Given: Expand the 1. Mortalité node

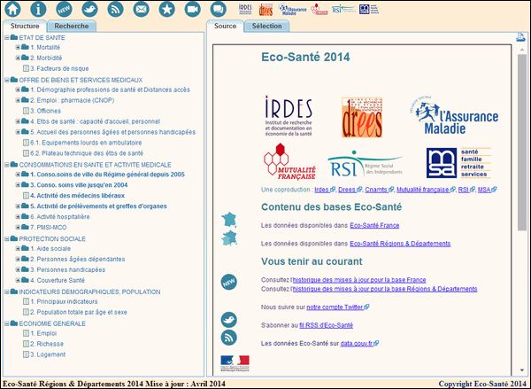Looking at the screenshot, I should point(18,48).
